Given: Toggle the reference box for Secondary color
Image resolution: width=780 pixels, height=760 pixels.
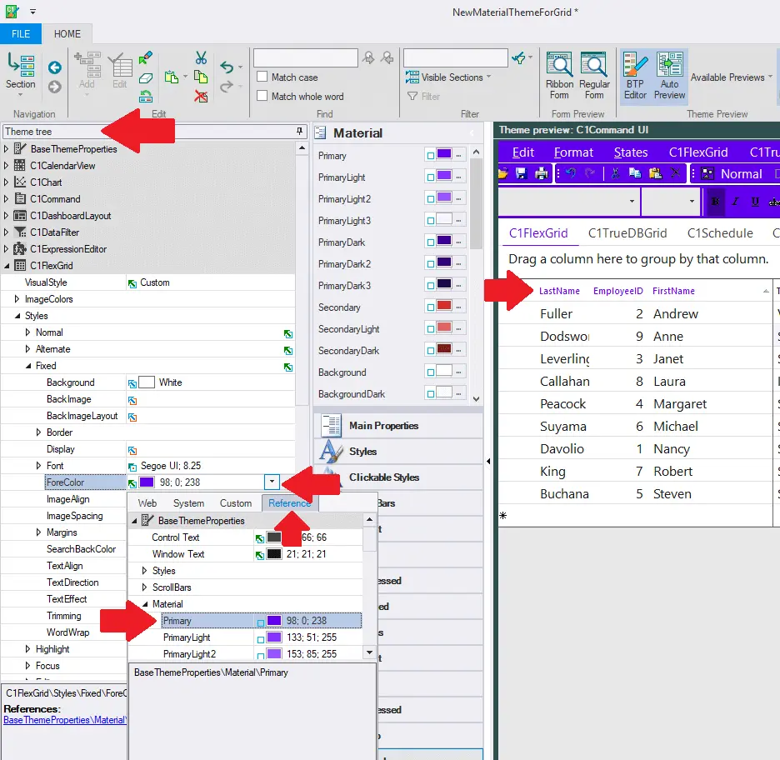Looking at the screenshot, I should click(430, 307).
